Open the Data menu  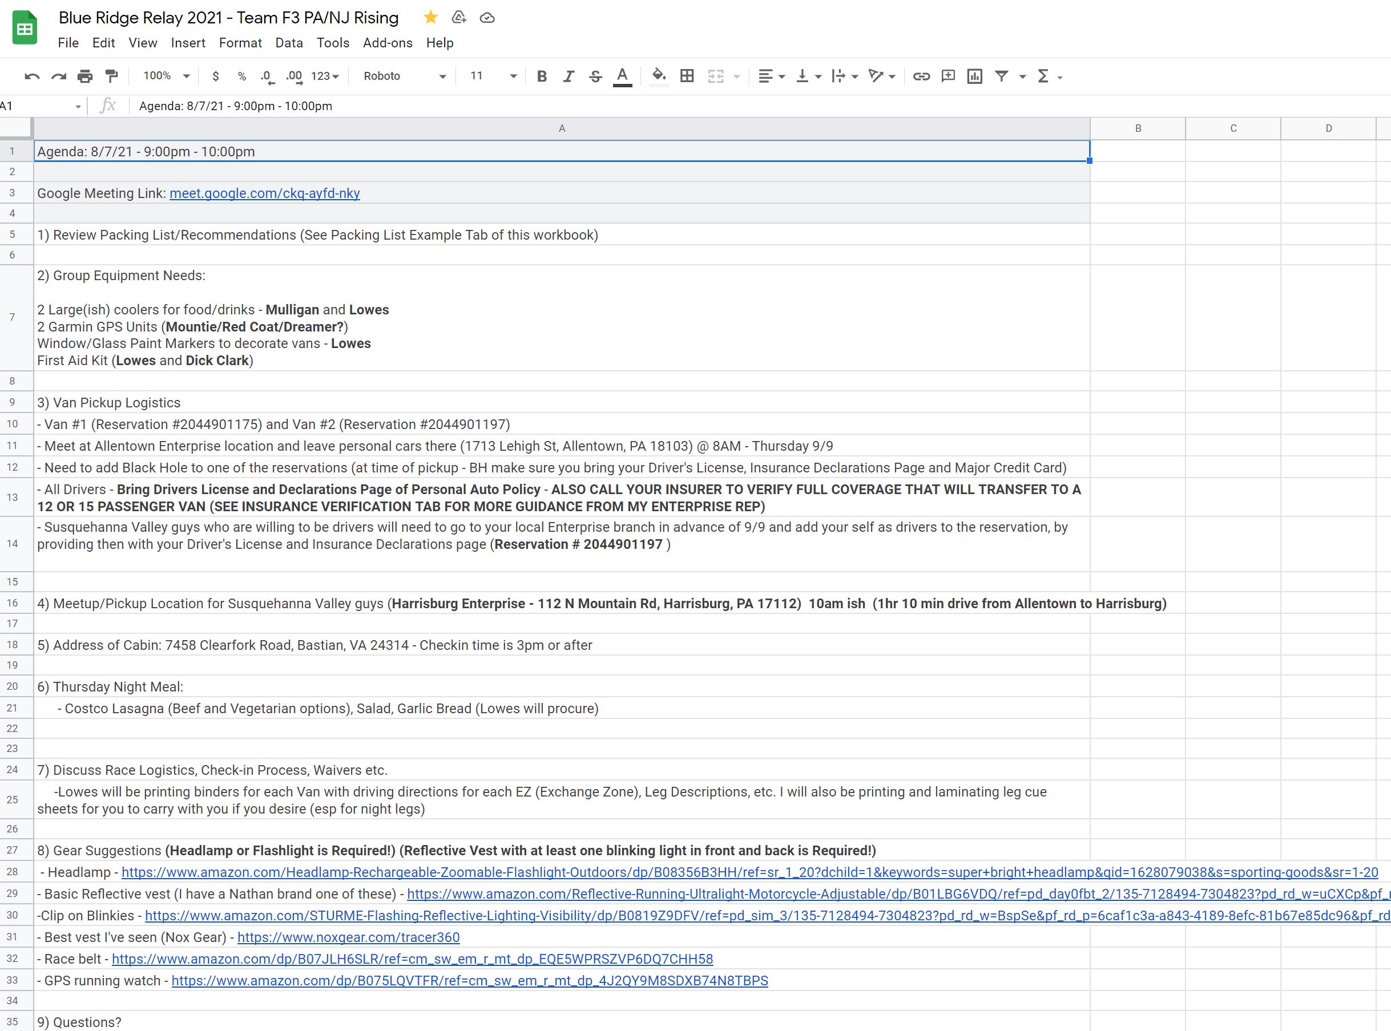click(x=289, y=43)
